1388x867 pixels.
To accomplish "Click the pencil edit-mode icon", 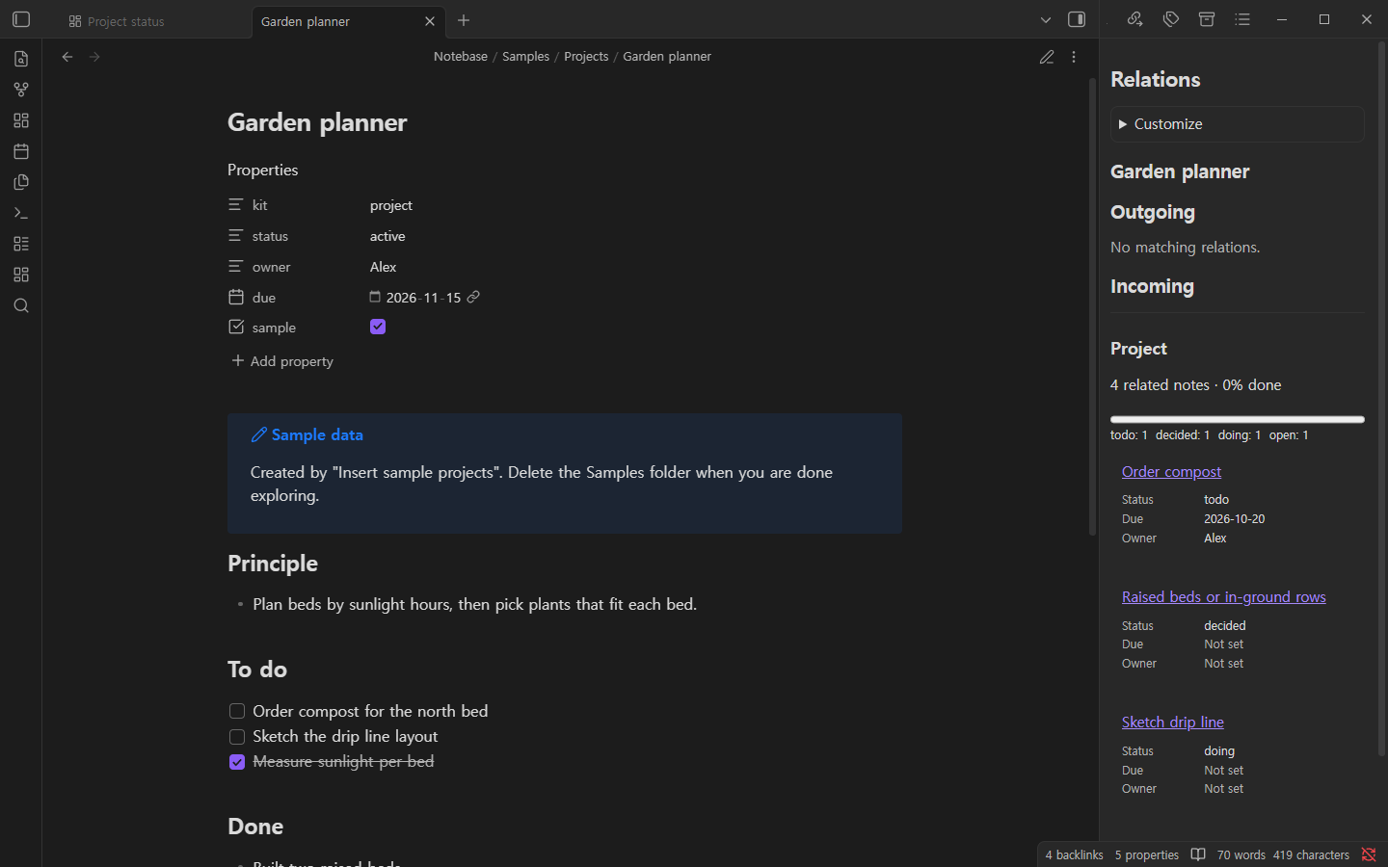I will 1047,57.
